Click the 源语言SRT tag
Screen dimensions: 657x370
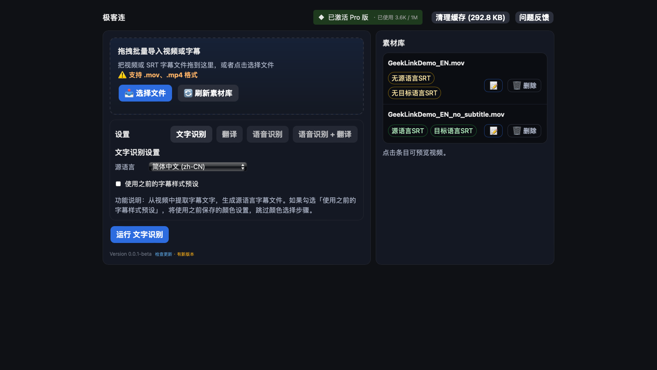tap(407, 131)
